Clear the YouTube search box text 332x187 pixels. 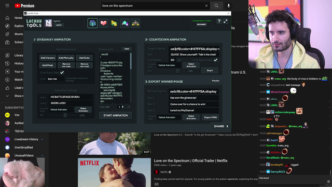[x=206, y=6]
